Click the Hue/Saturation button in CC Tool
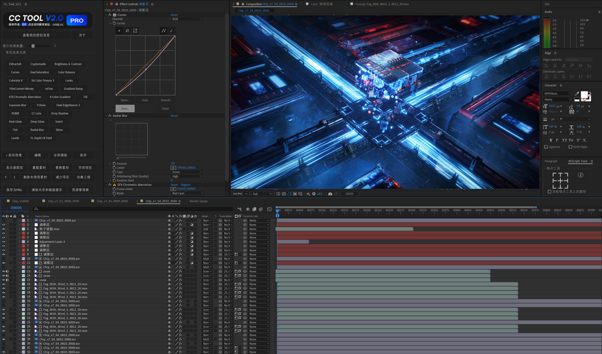The image size is (602, 354). tap(40, 72)
